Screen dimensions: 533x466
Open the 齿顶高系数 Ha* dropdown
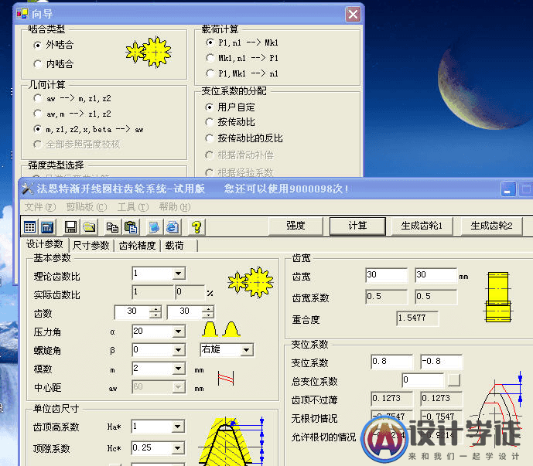177,427
